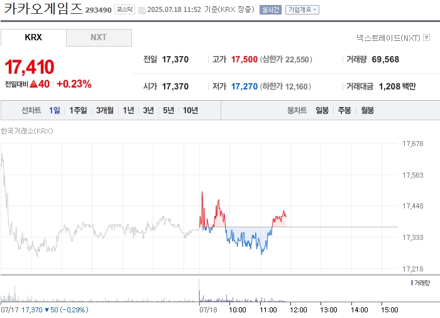Select the 1년 line chart period

pos(128,110)
